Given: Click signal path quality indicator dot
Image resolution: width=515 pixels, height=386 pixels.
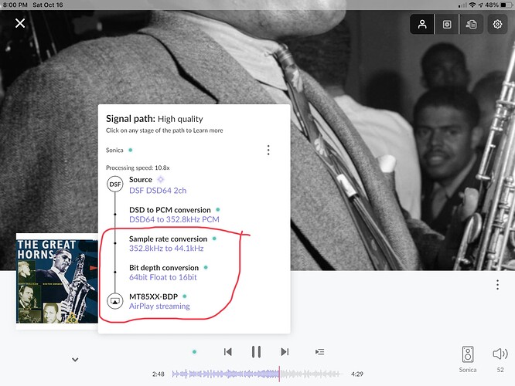Looking at the screenshot, I should coord(194,352).
